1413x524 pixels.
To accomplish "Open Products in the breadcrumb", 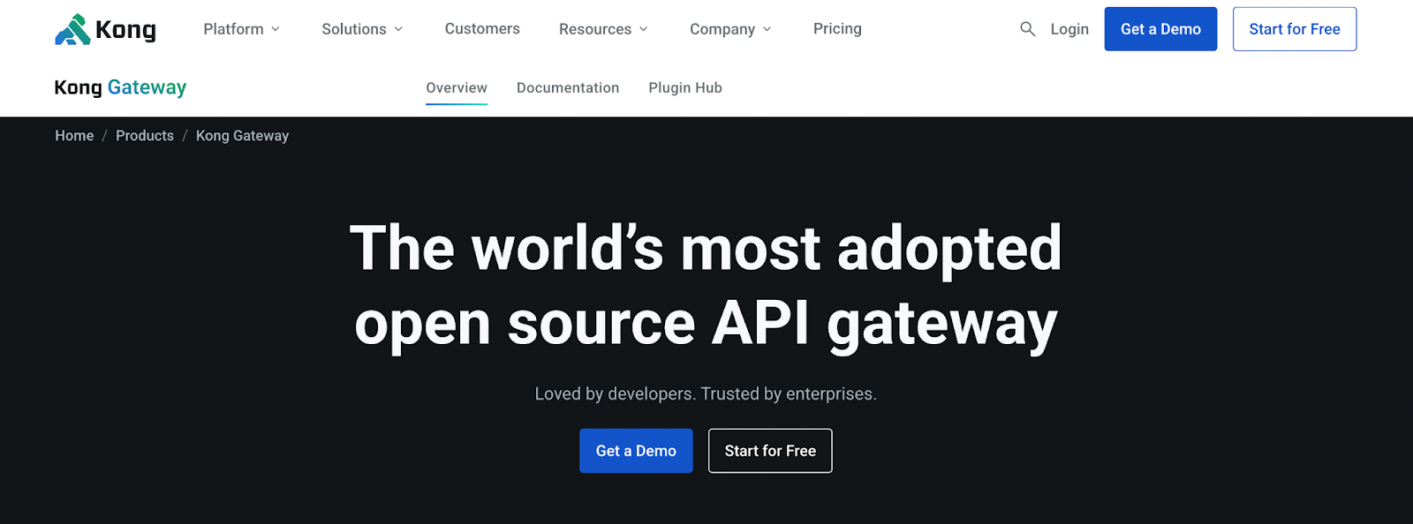I will [145, 136].
